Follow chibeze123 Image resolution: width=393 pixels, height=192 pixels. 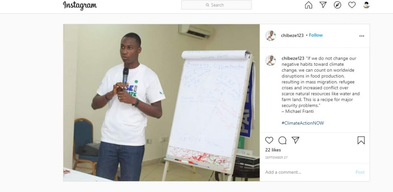coord(316,35)
